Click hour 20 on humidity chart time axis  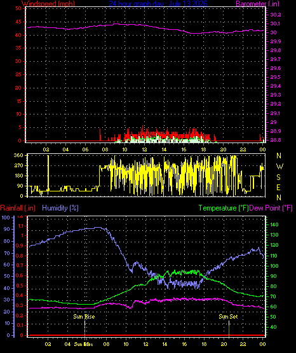coord(224,344)
